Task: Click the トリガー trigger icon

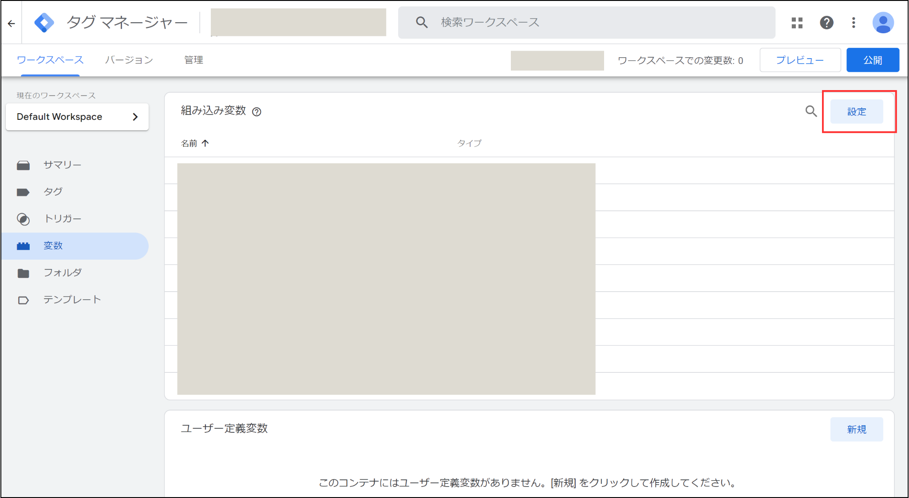Action: [x=23, y=219]
